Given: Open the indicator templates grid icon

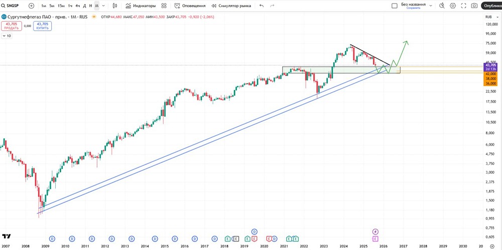Looking at the screenshot, I should [x=164, y=6].
